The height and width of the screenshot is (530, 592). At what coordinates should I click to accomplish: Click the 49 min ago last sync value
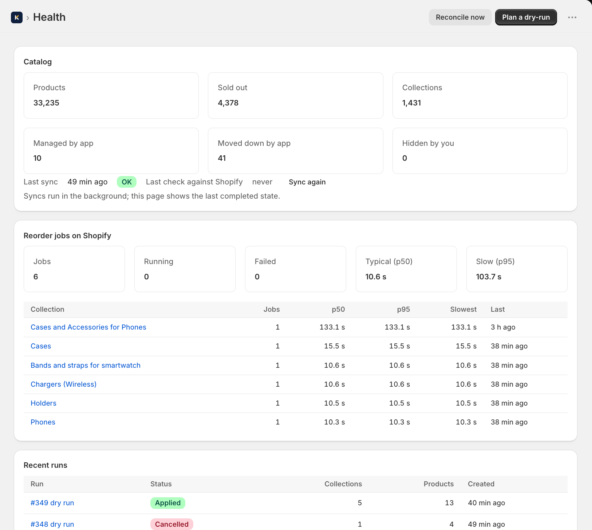[x=88, y=182]
